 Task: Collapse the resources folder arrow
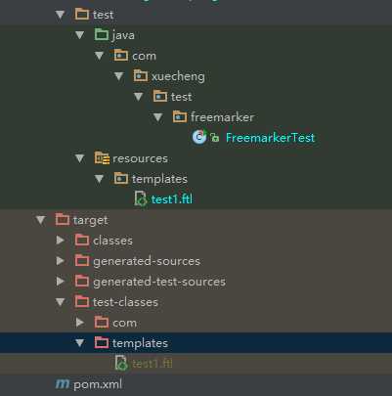pyautogui.click(x=80, y=158)
